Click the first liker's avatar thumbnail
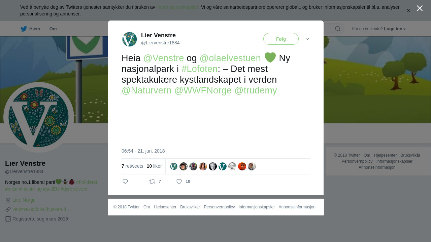 click(174, 166)
